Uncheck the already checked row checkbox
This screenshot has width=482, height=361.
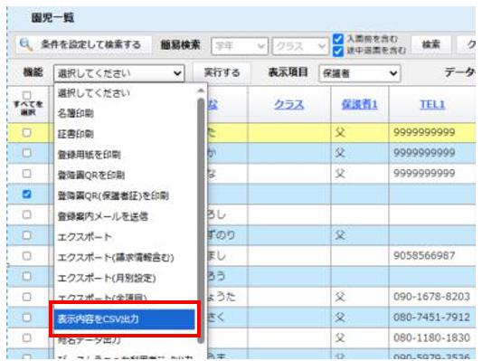tap(27, 194)
